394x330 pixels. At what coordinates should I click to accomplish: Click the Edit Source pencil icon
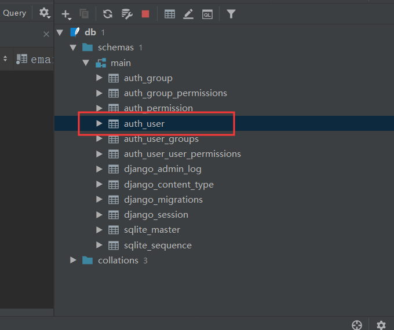click(x=188, y=14)
